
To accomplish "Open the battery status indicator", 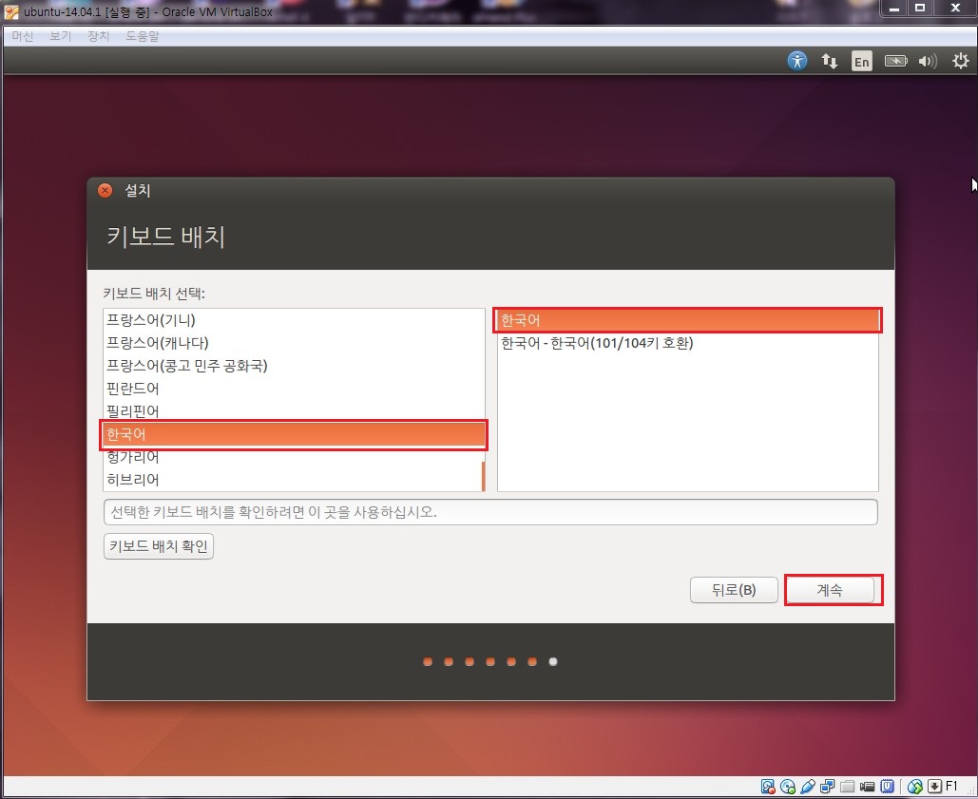I will click(895, 61).
